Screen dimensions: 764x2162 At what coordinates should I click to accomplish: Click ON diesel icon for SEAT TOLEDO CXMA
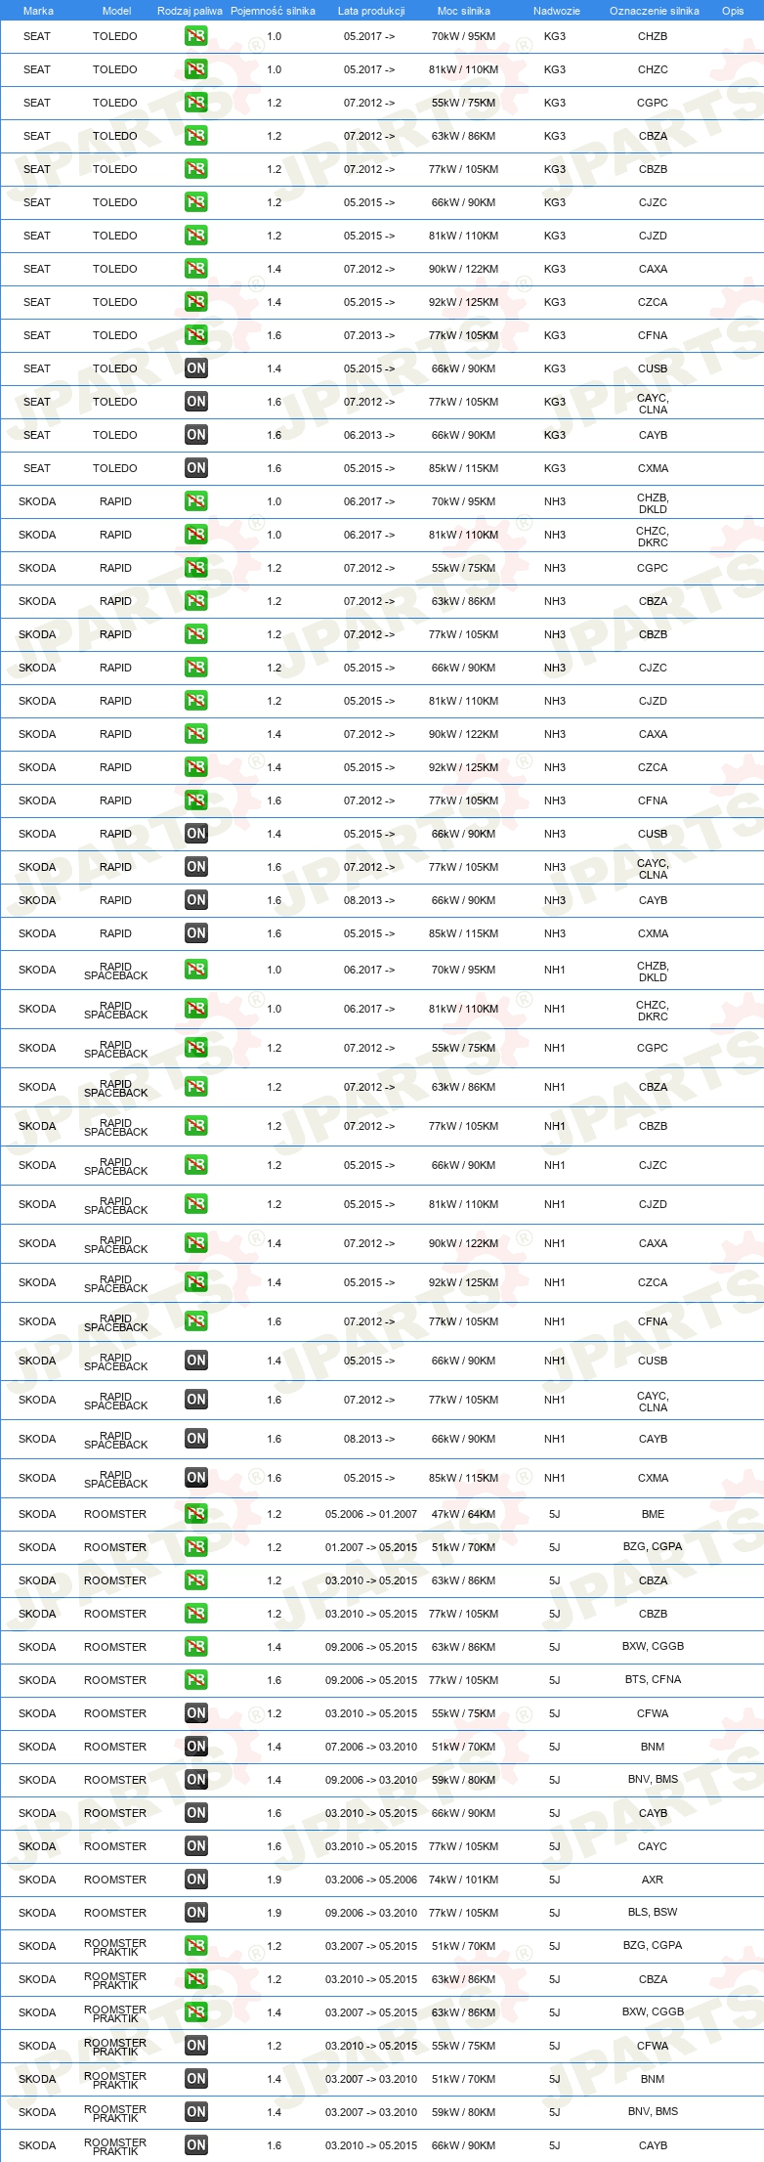[196, 468]
